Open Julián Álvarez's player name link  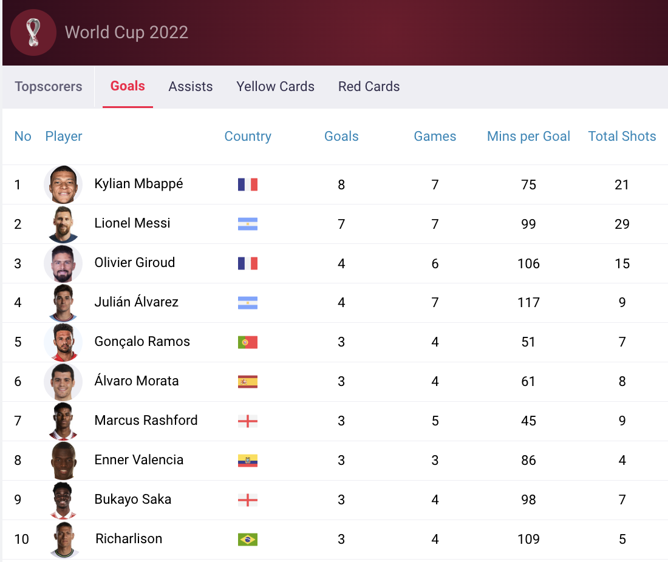pyautogui.click(x=137, y=302)
